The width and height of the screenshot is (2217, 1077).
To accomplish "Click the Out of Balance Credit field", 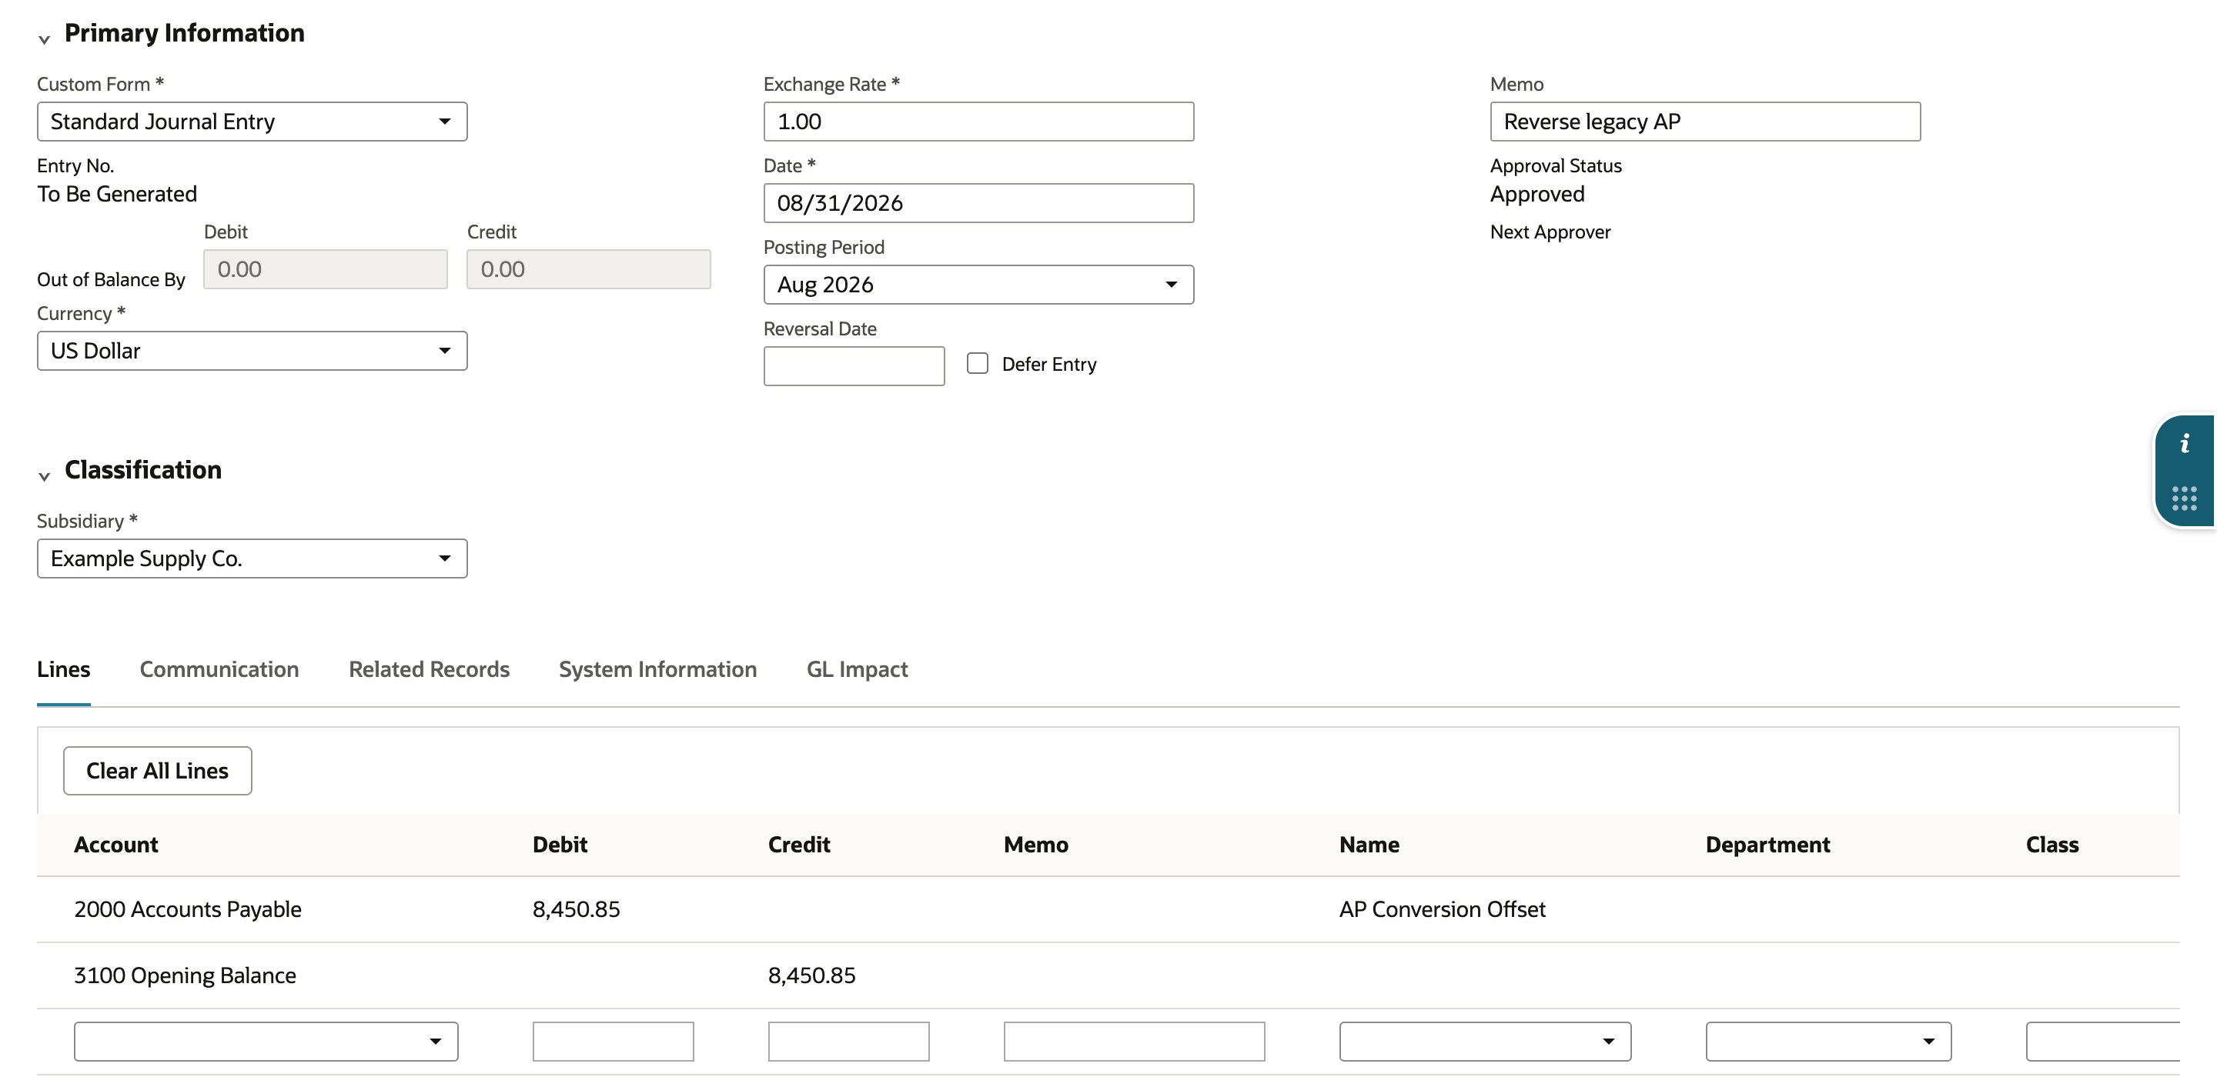I will (589, 269).
